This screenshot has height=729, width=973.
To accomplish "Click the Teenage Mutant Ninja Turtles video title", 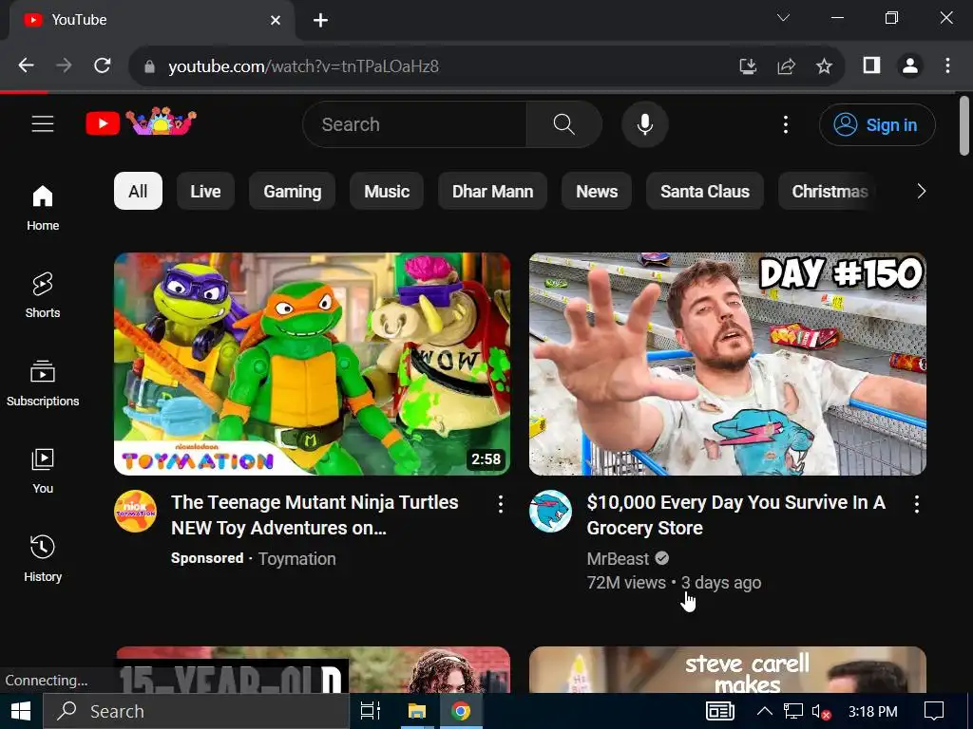I will coord(315,514).
